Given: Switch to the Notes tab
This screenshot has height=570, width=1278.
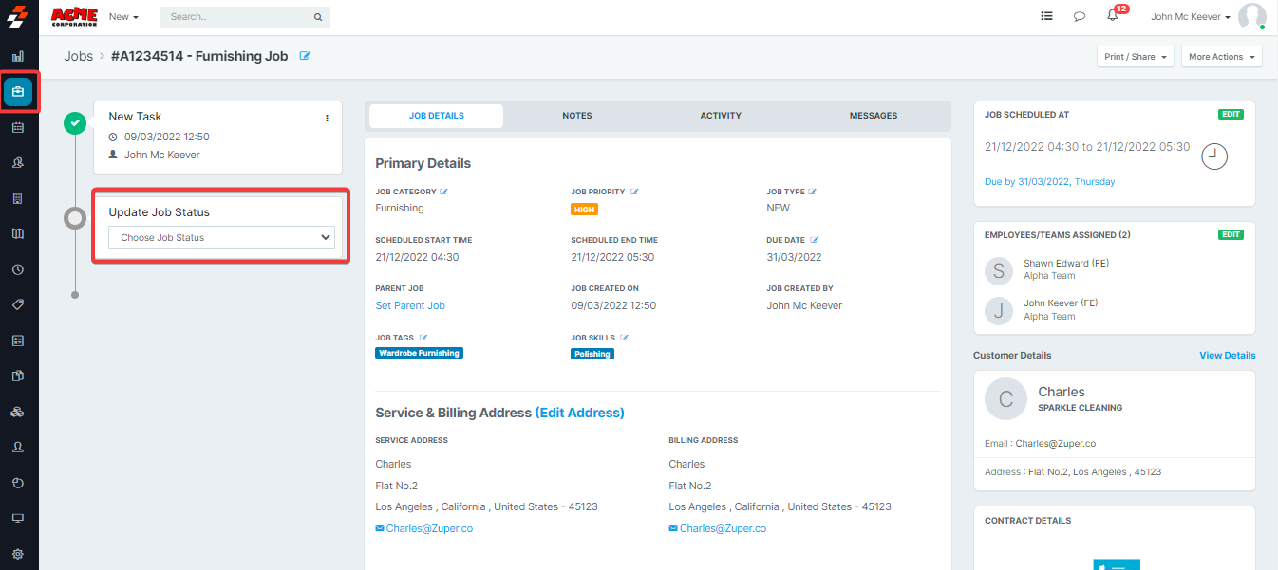Looking at the screenshot, I should pyautogui.click(x=576, y=116).
